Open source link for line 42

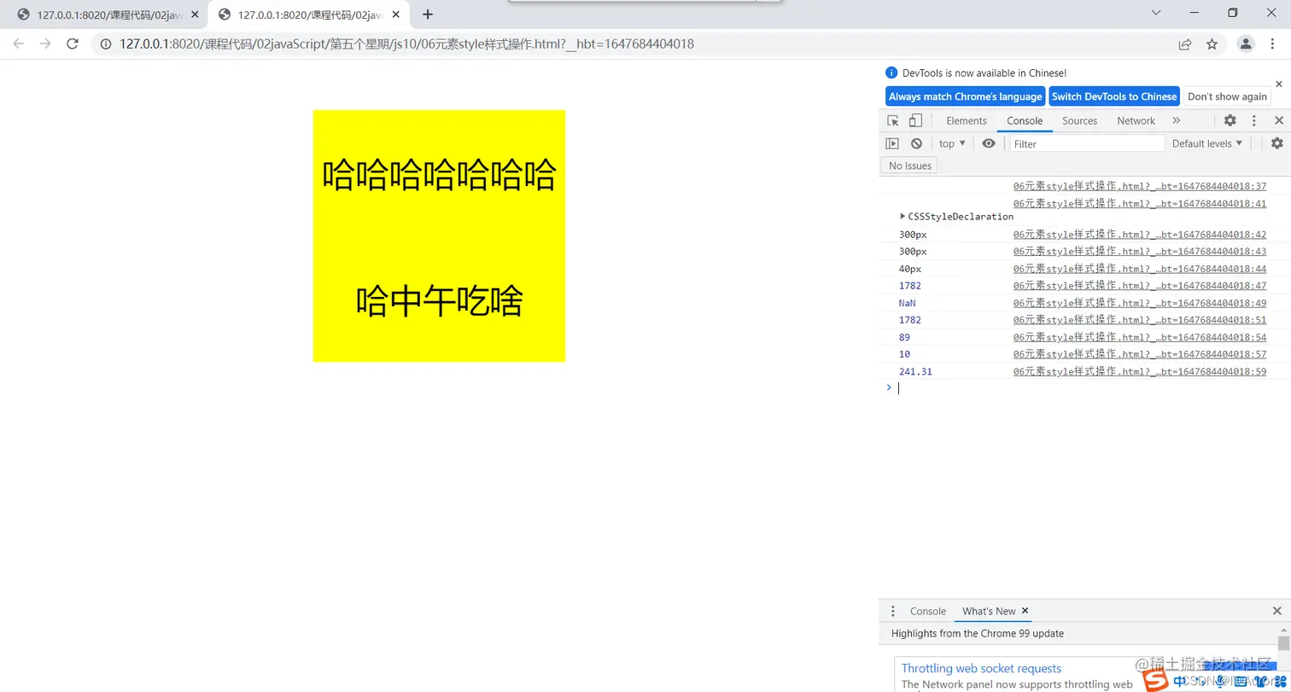[x=1140, y=234]
